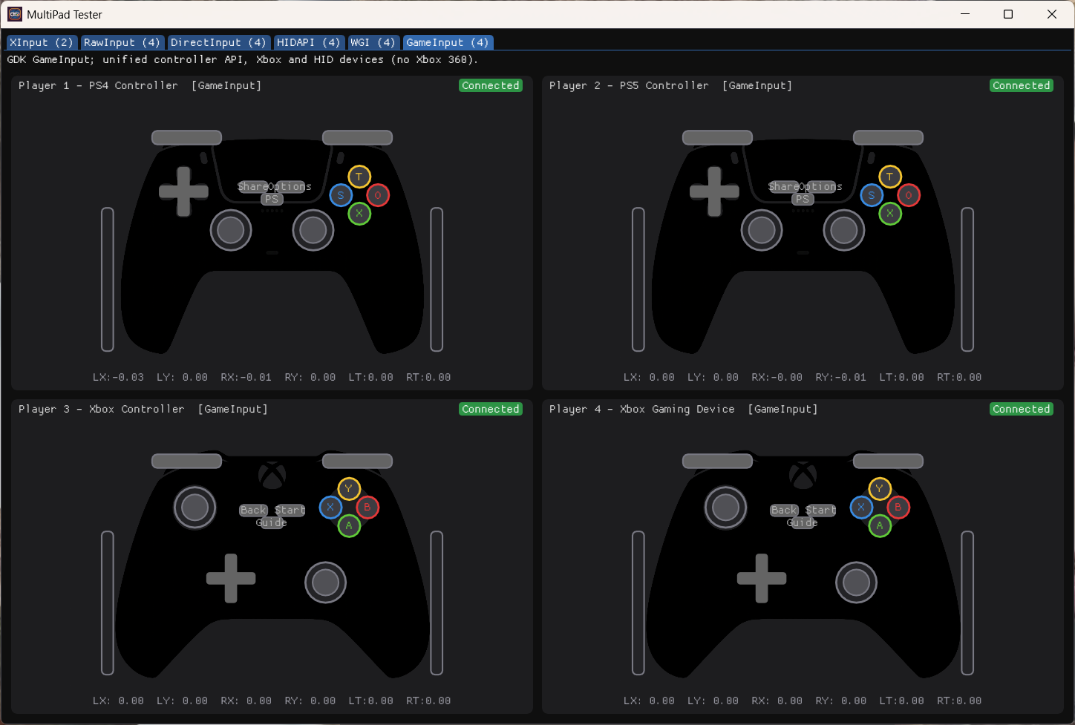Viewport: 1075px width, 725px height.
Task: Click Player 1 circle (O) button
Action: coord(378,195)
